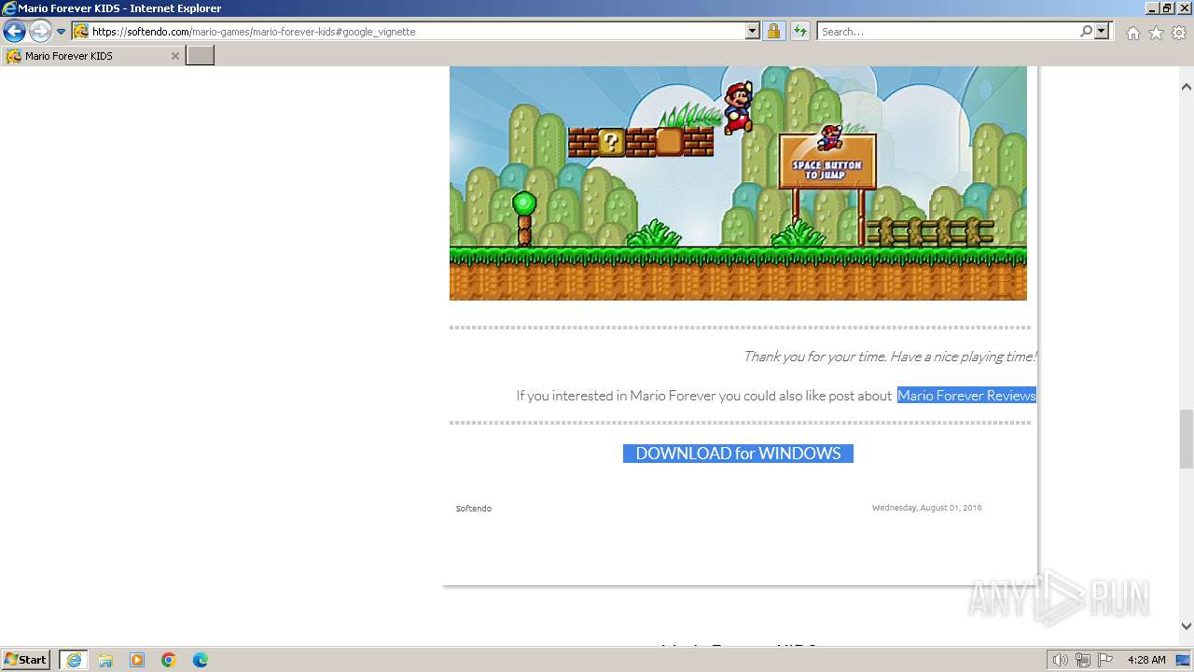This screenshot has height=672, width=1194.
Task: Click the Internet Explorer taskbar icon
Action: (x=74, y=660)
